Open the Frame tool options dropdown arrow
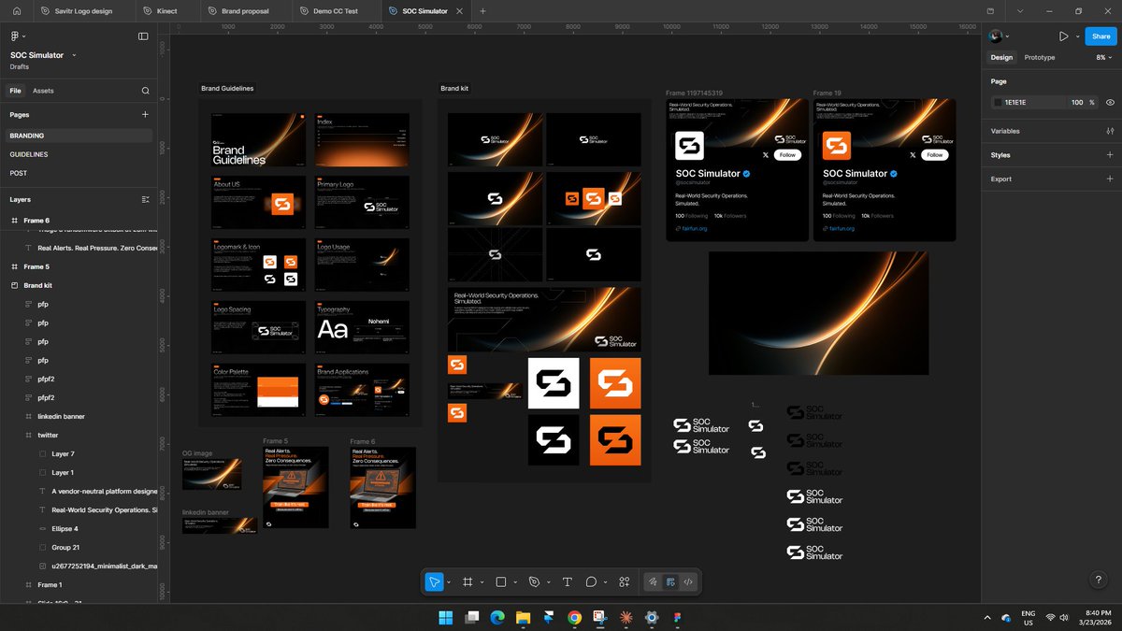Screen dimensions: 1122x631 (482, 582)
